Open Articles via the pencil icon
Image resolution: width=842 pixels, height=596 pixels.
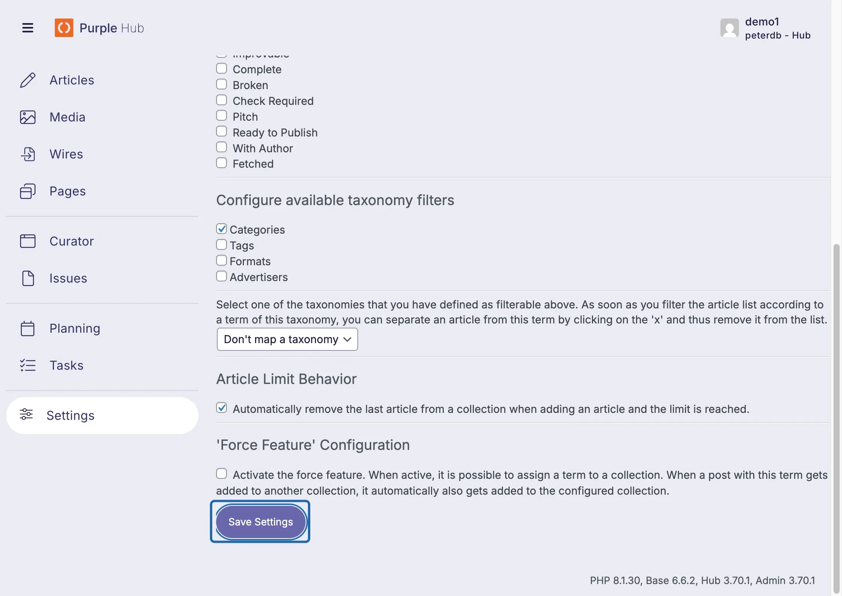28,80
